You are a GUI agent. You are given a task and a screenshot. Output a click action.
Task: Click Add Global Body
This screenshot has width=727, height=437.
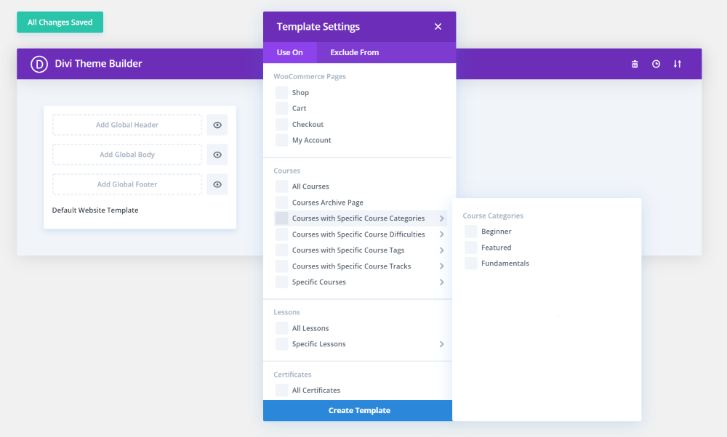pos(127,155)
